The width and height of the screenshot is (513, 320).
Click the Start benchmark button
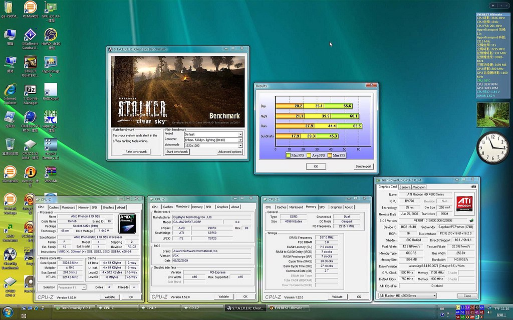177,151
